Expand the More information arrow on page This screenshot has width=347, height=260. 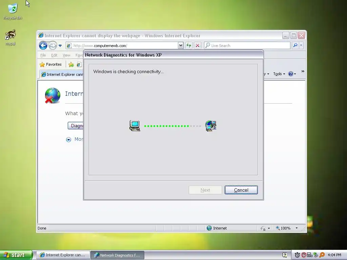pos(68,139)
